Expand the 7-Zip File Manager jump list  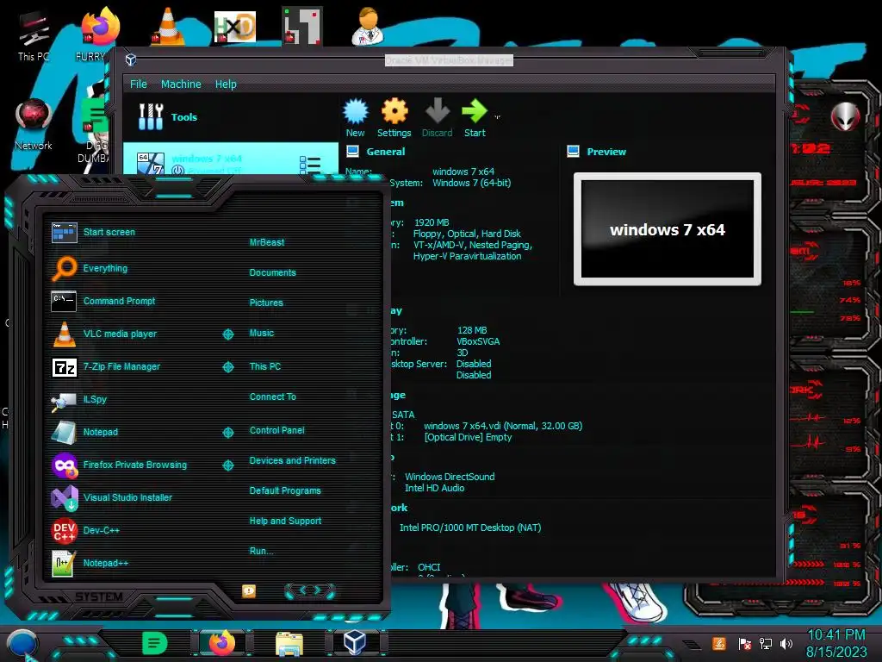227,367
